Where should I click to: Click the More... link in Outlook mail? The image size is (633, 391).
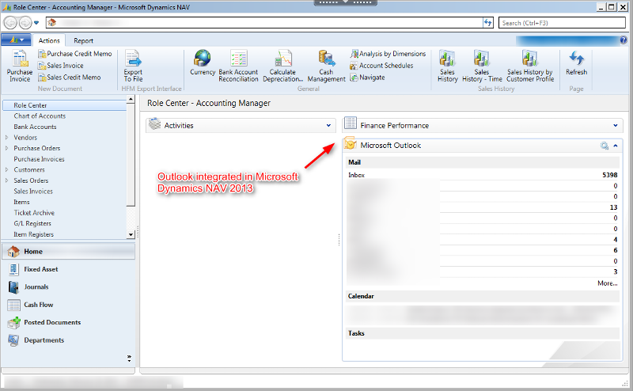click(607, 283)
